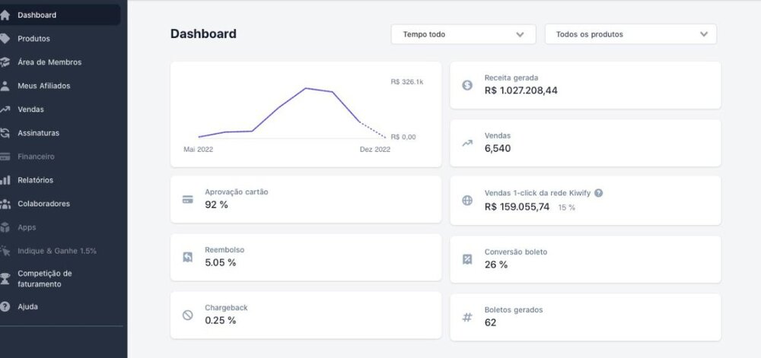Click the chevron arrow in Tempo todo
The width and height of the screenshot is (761, 358).
coord(520,34)
